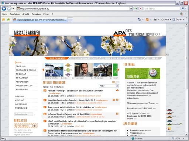Click the search magnifier icon
Image resolution: width=189 pixels, height=141 pixels.
tap(183, 8)
